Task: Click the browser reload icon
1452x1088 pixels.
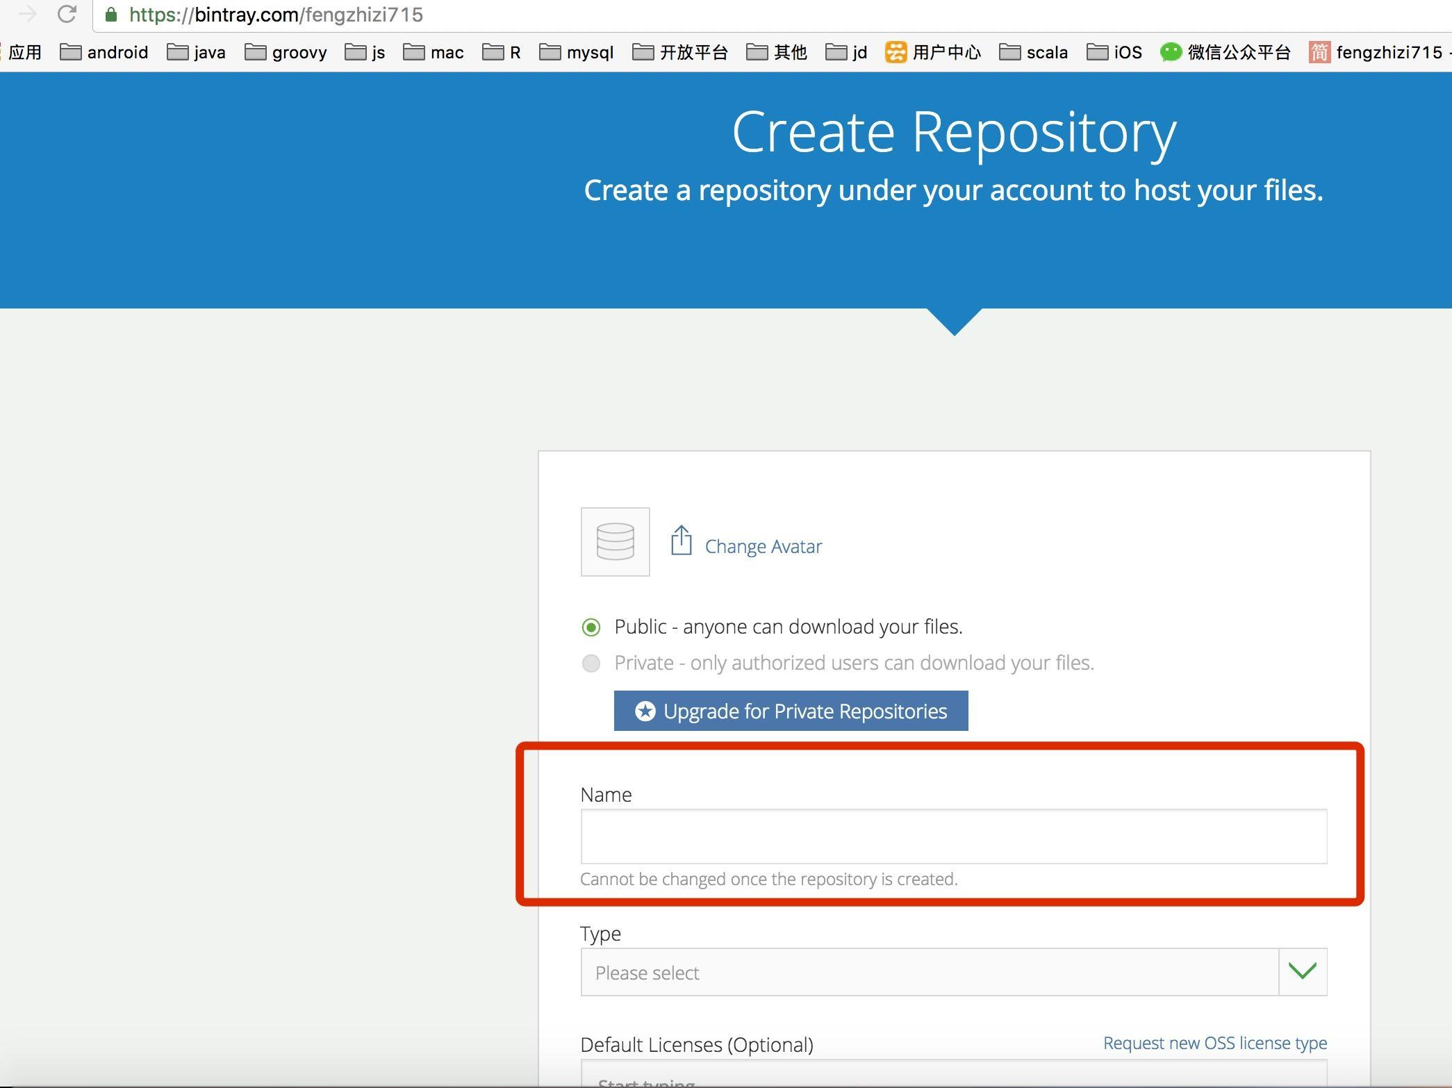Action: pos(67,14)
